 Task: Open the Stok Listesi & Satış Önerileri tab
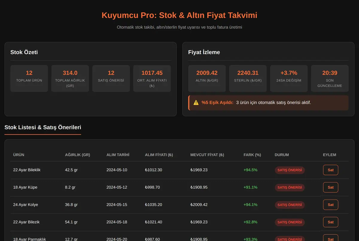point(43,127)
